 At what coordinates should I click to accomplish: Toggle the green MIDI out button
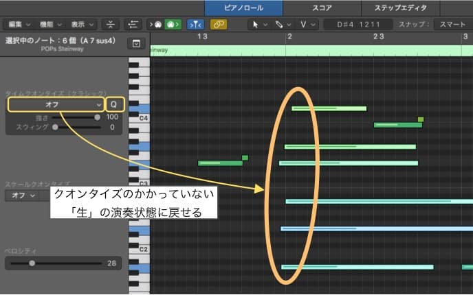[172, 24]
